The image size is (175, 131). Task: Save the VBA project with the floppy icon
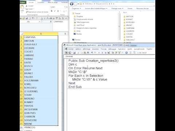point(74,52)
